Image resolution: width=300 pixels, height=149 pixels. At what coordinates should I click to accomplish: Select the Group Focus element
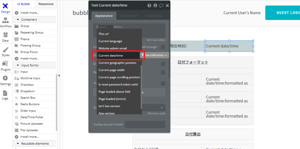coord(34,52)
